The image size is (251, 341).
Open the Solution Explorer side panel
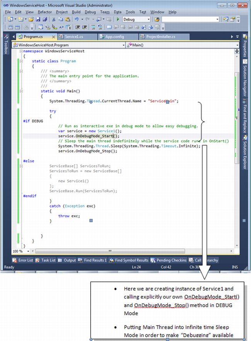[x=245, y=152]
